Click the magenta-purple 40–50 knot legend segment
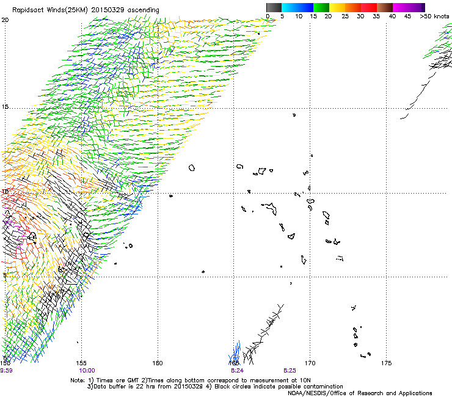Screen dimensions: 452x397 click(409, 7)
